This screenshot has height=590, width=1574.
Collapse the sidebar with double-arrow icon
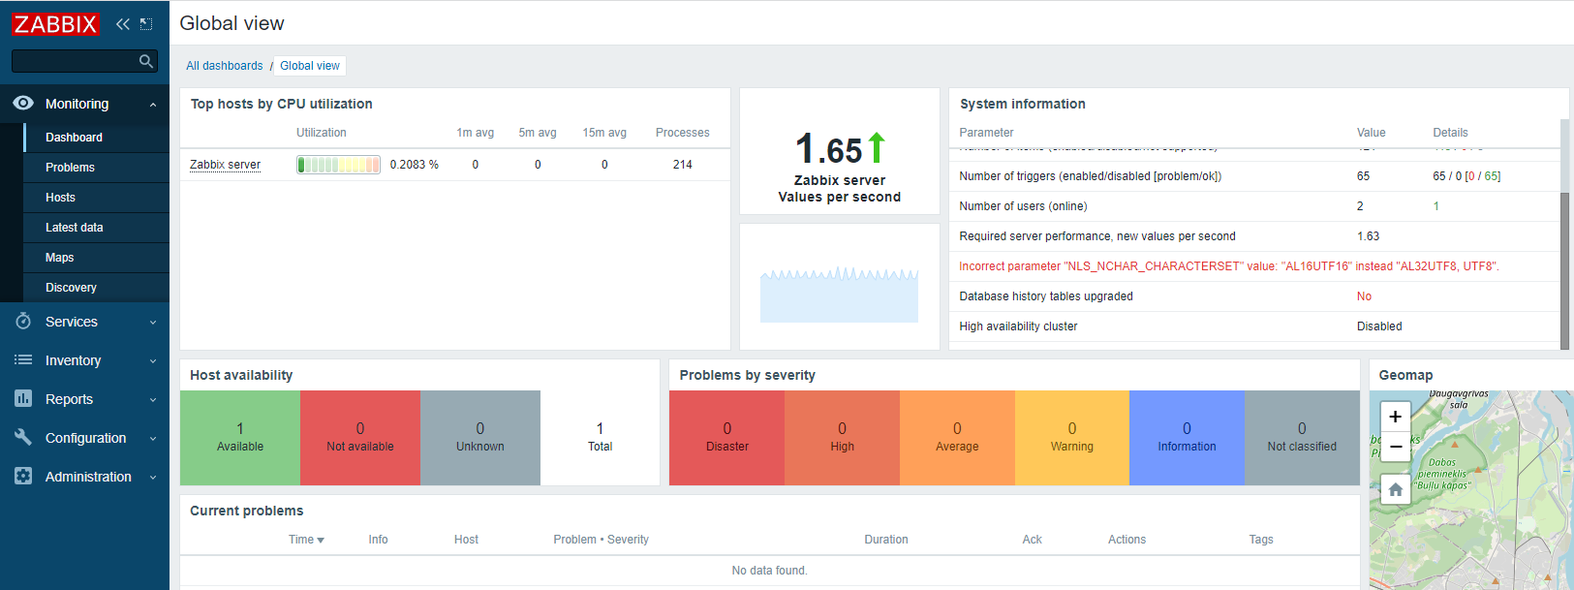click(x=122, y=24)
